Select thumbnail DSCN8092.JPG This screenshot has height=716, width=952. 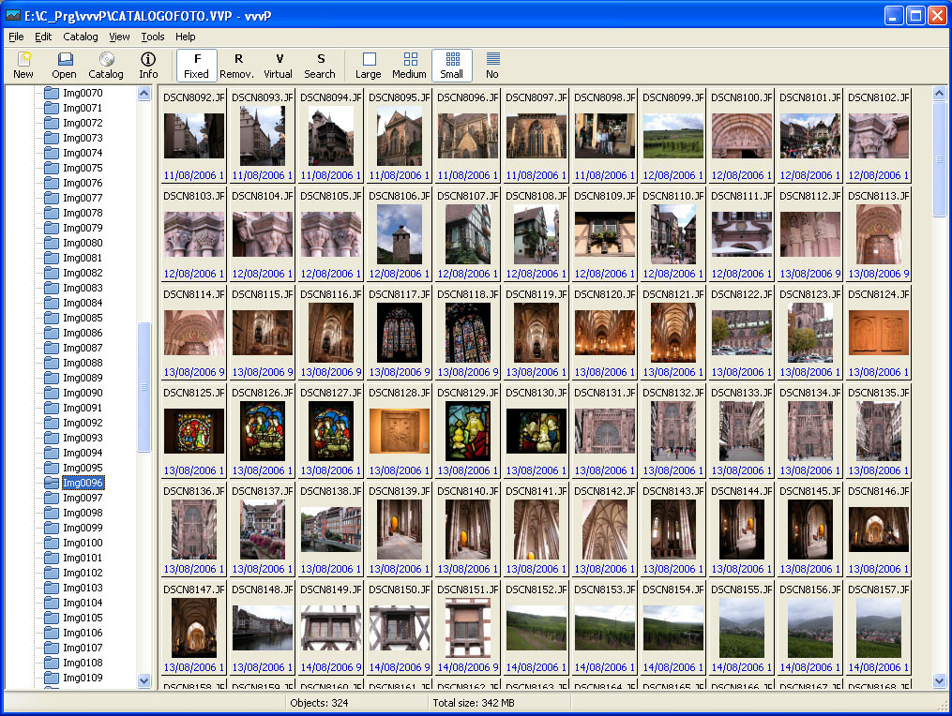click(193, 136)
